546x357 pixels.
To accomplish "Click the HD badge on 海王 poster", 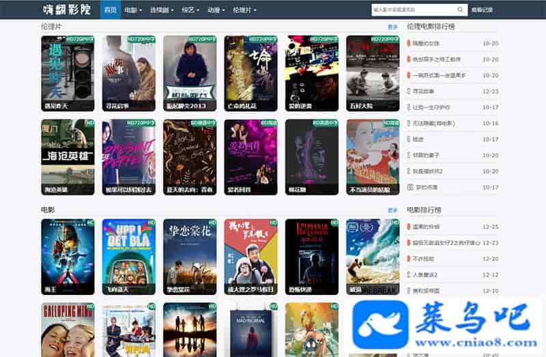I will [x=89, y=223].
